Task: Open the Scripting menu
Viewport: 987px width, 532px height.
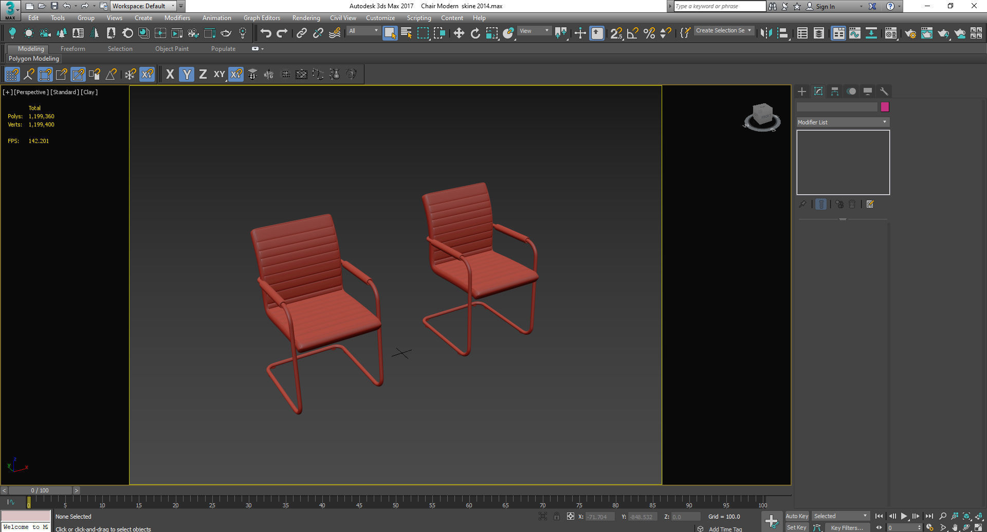Action: pyautogui.click(x=419, y=18)
